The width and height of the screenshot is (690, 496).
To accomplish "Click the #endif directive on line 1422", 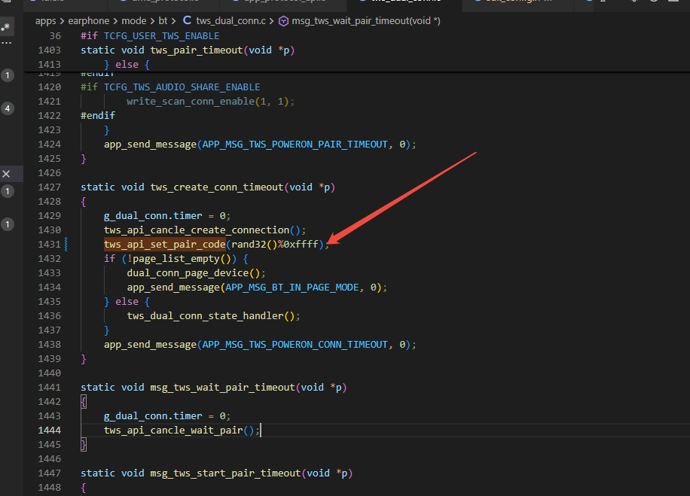I will coord(98,116).
